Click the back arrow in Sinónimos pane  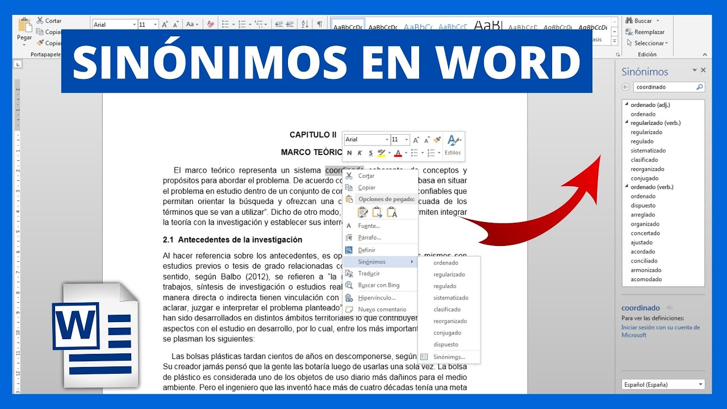coord(626,87)
